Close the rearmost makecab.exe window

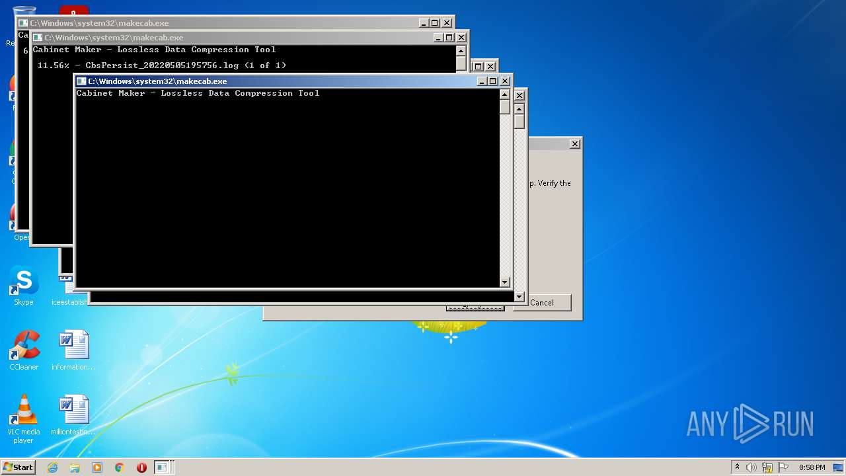(x=447, y=23)
